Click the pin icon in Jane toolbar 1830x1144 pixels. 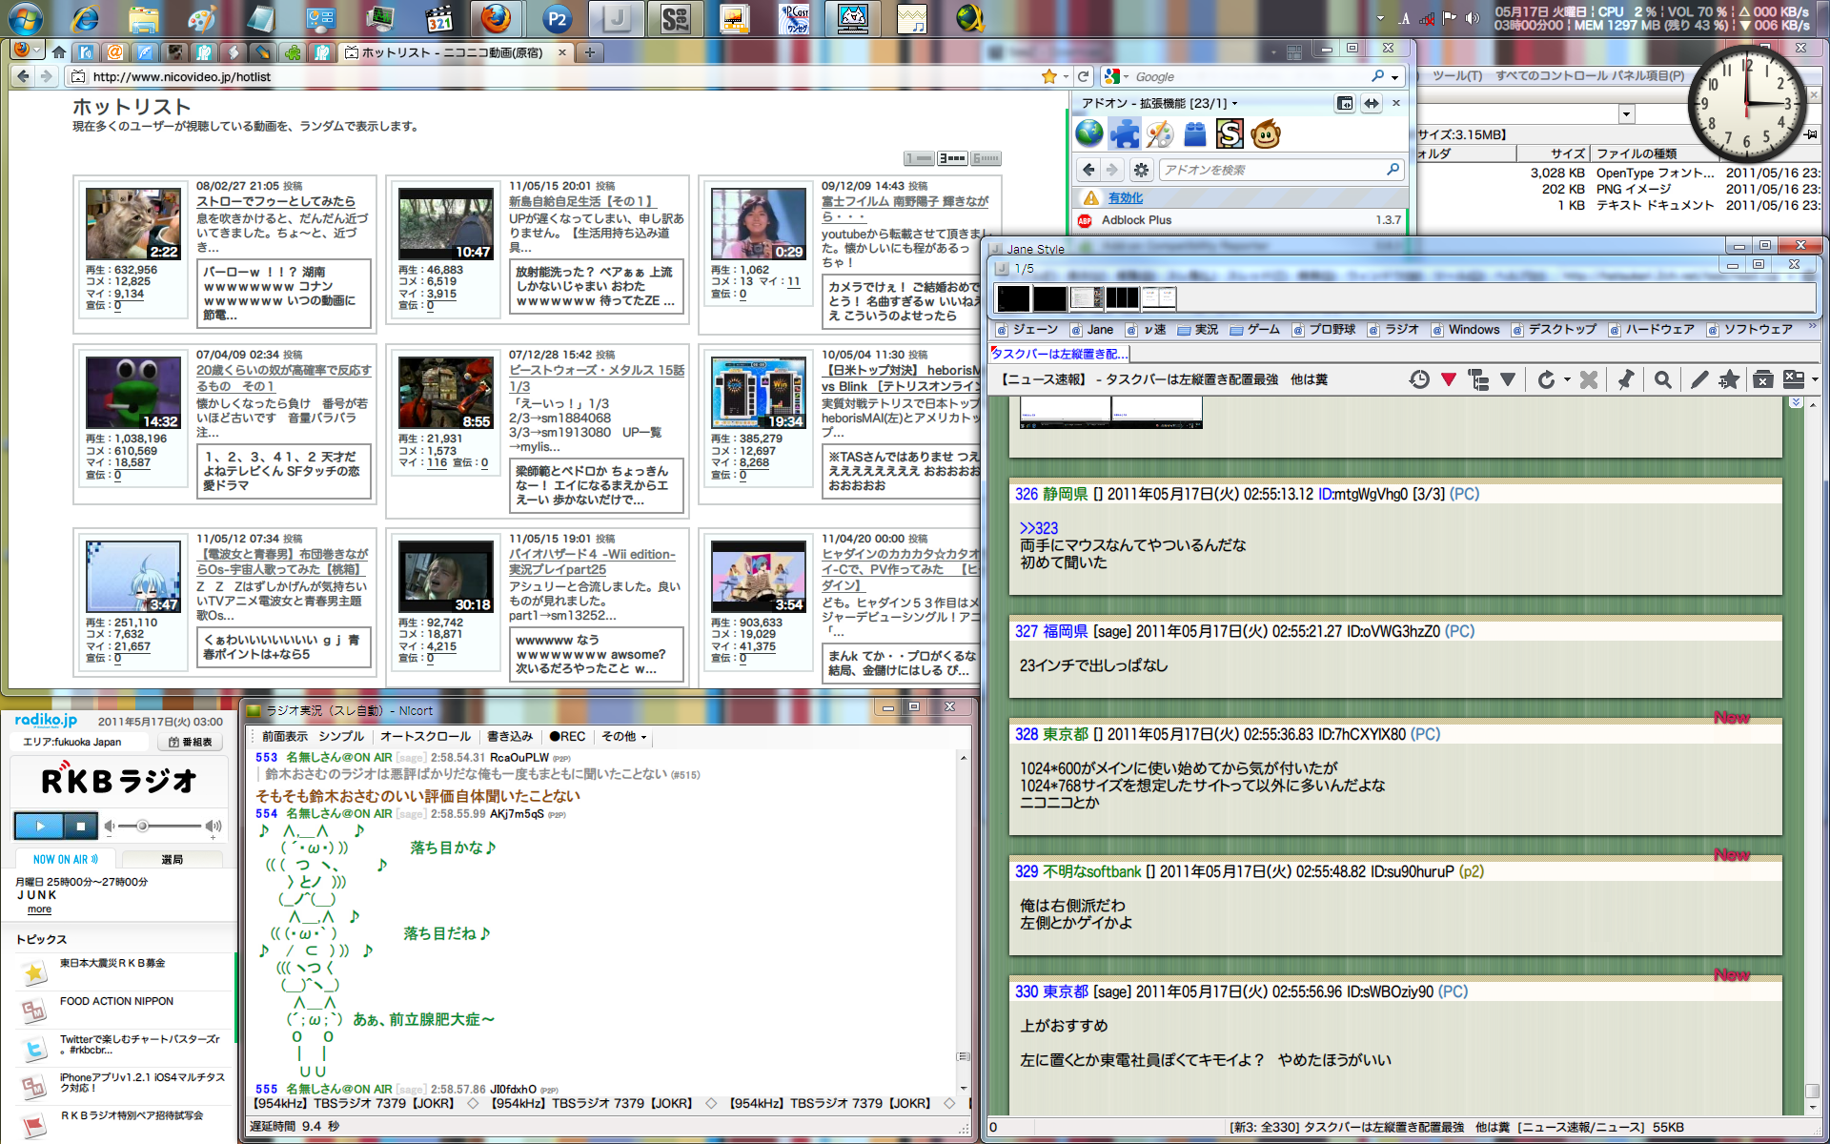(1626, 380)
